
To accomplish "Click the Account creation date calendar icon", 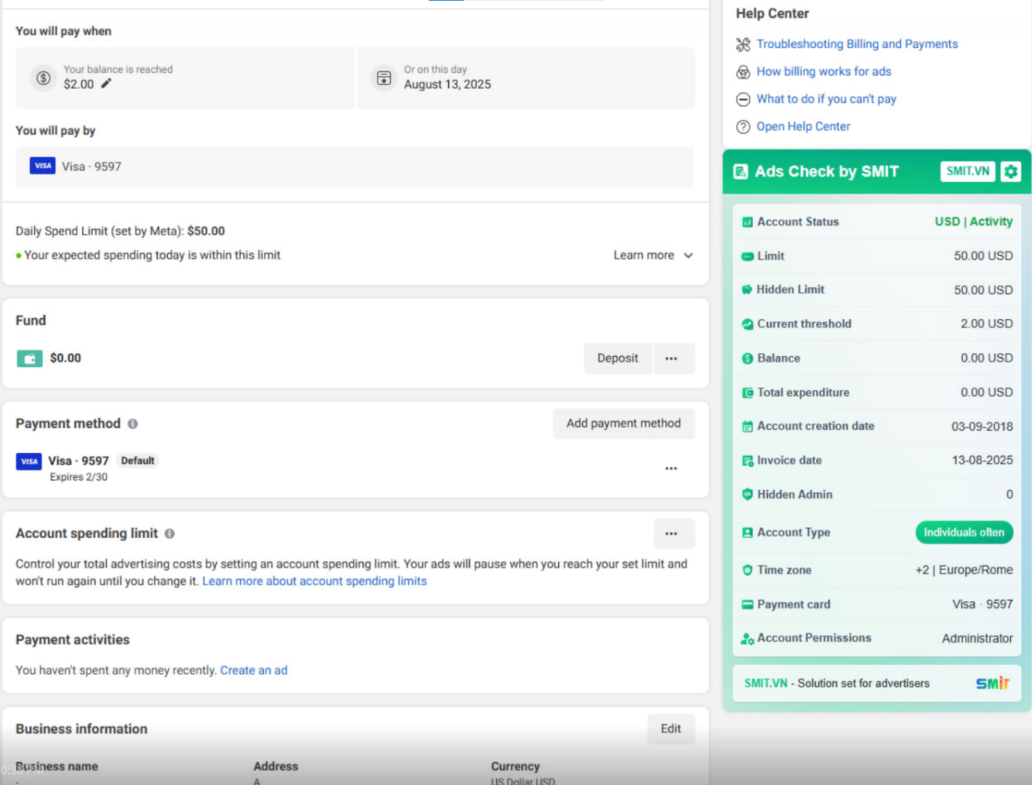I will (x=747, y=427).
